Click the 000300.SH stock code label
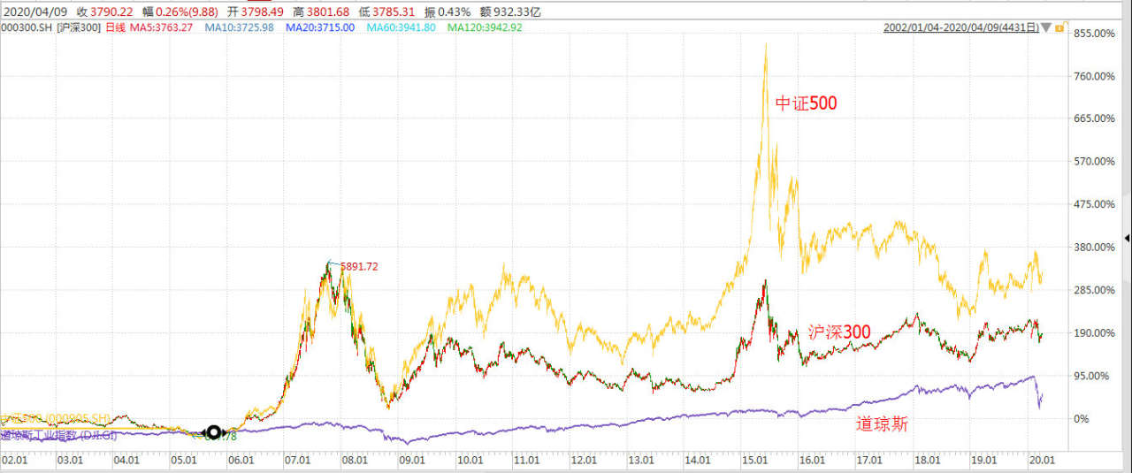 [27, 27]
